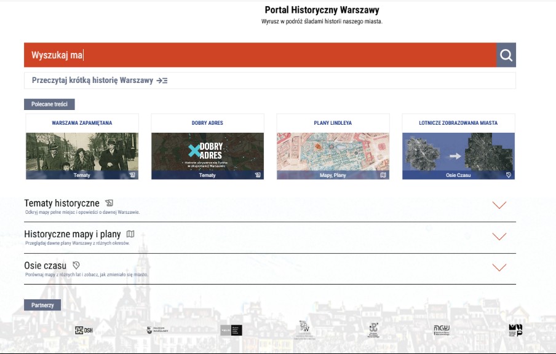Open Przeczytaj krótką historię Warszawy link

(x=270, y=81)
